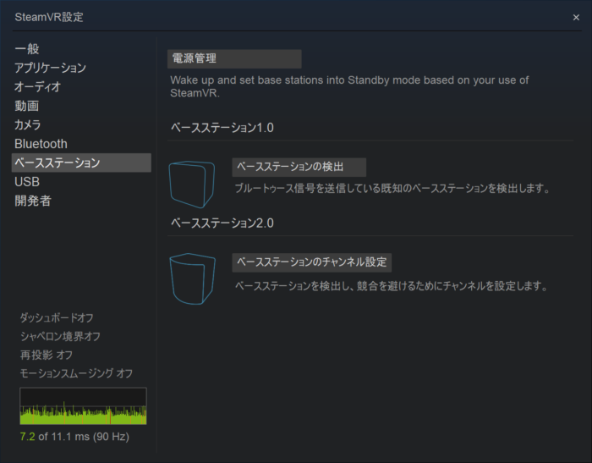The image size is (592, 463).
Task: Toggle 再投影 オフ reprojection option
Action: coord(46,355)
